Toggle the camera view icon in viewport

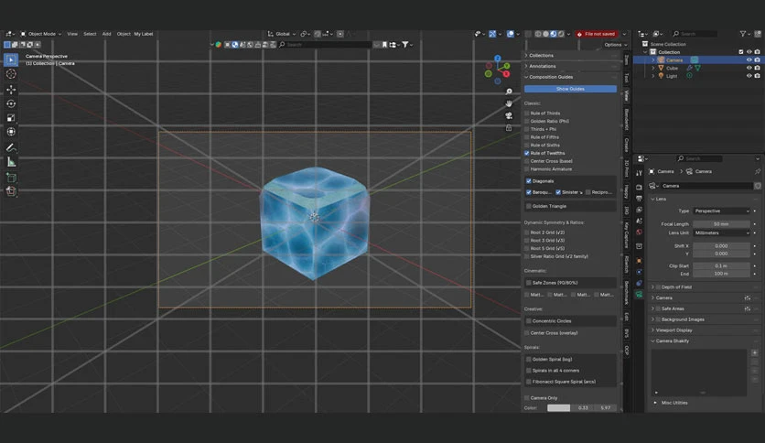[509, 115]
